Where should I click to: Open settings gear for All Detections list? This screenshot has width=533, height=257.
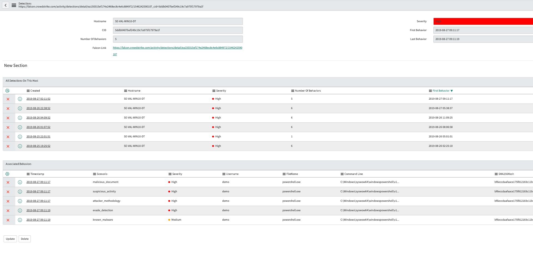(x=7, y=91)
